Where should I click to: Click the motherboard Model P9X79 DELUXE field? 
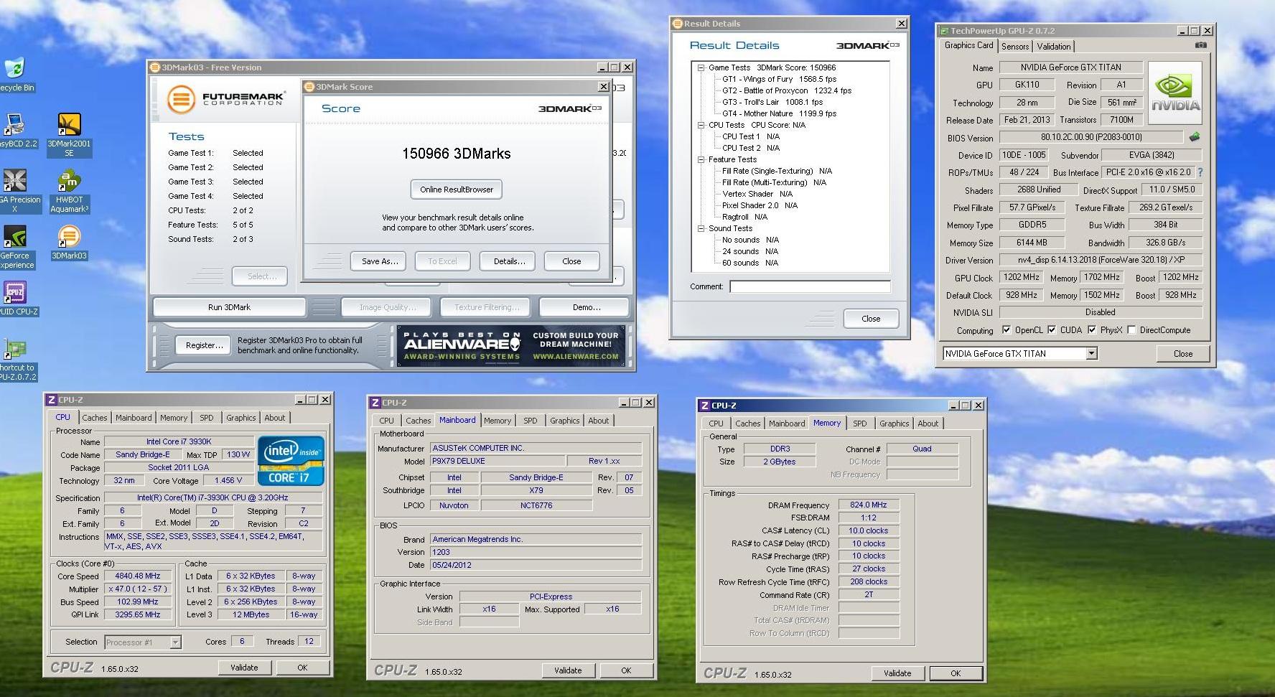coord(497,461)
